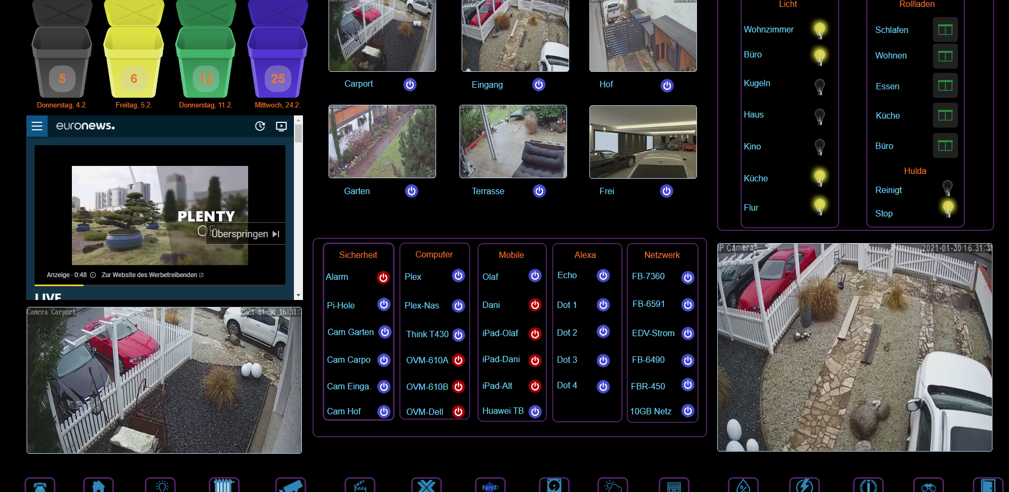The image size is (1009, 492).
Task: Turn off the Flur light bulb
Action: [820, 206]
